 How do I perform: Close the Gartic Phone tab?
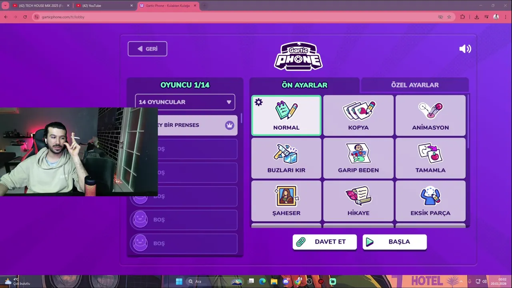tap(195, 6)
